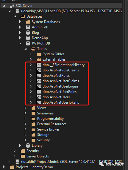Screen dimensions: 128x170
Task: Select the dbo.__EFMigrationsHistory table label
Action: (x=64, y=65)
